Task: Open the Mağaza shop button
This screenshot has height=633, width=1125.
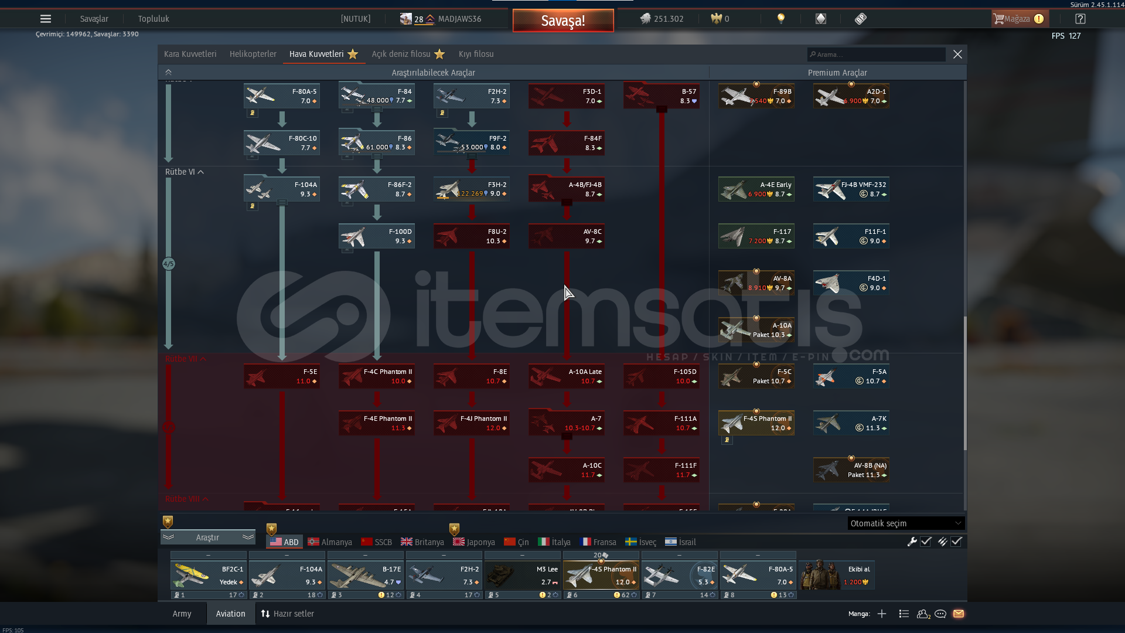Action: pyautogui.click(x=1020, y=19)
